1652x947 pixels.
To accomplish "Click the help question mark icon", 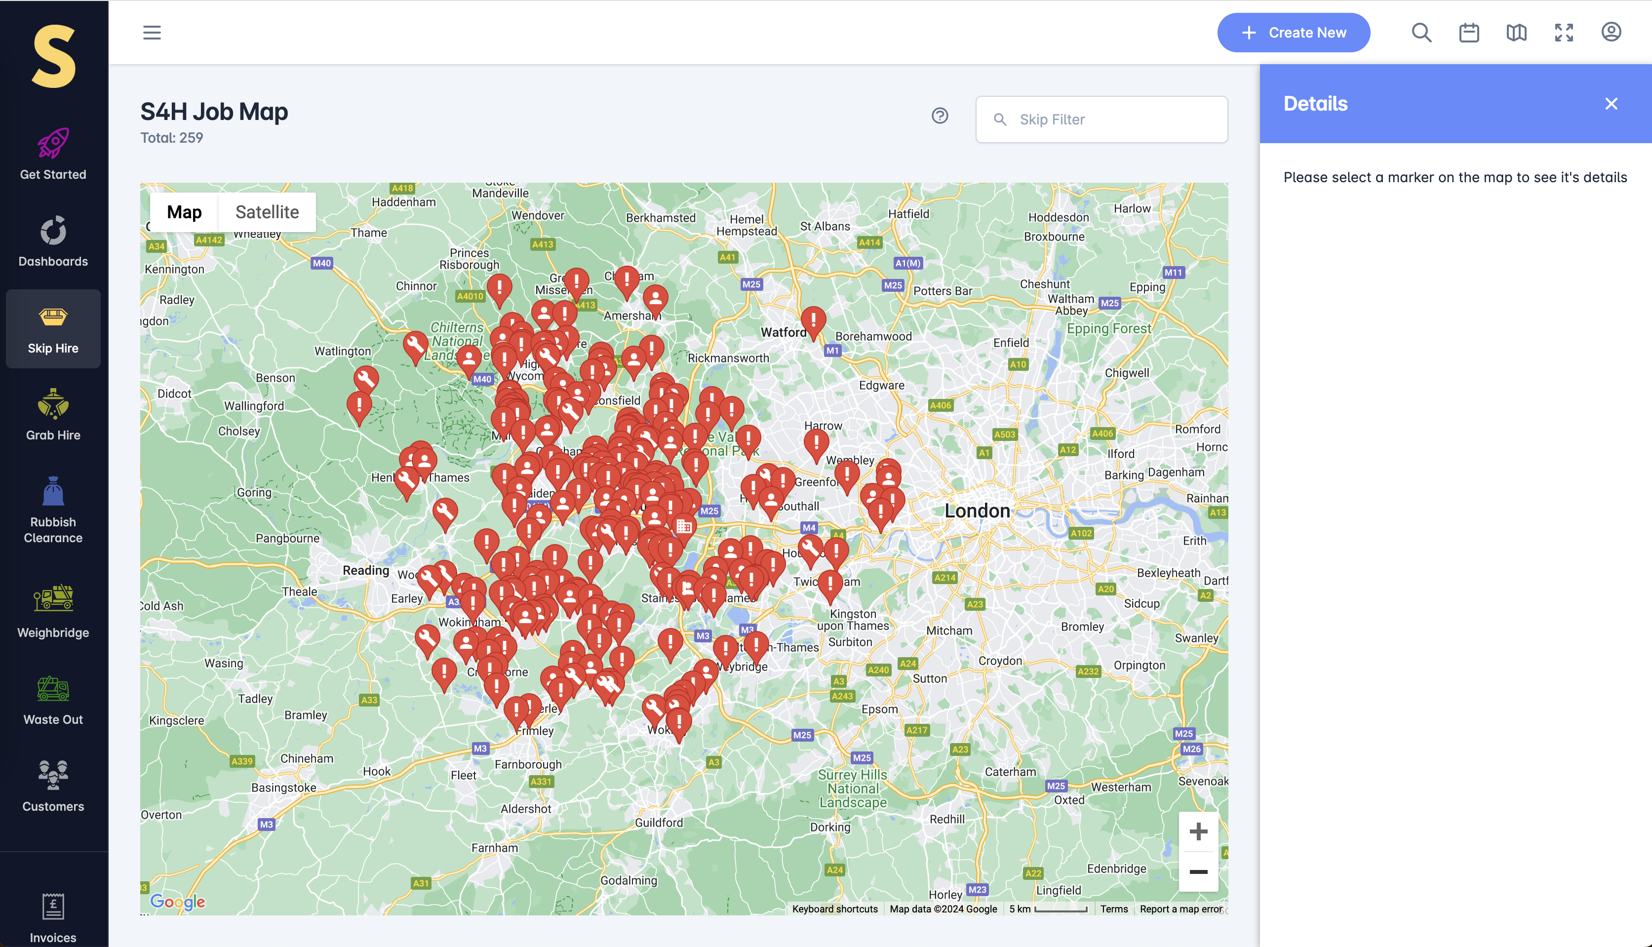I will (x=939, y=116).
